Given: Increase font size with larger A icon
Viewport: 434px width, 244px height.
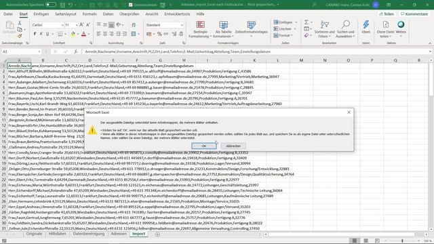Looking at the screenshot, I should (81, 25).
